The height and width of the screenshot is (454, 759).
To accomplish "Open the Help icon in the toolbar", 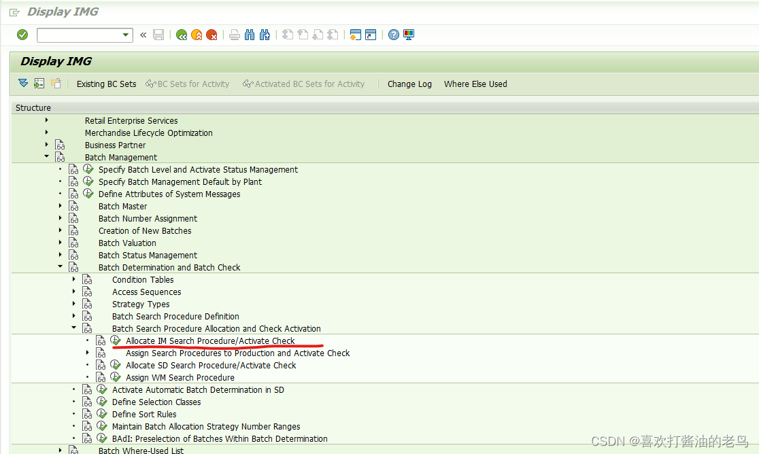I will [x=393, y=35].
